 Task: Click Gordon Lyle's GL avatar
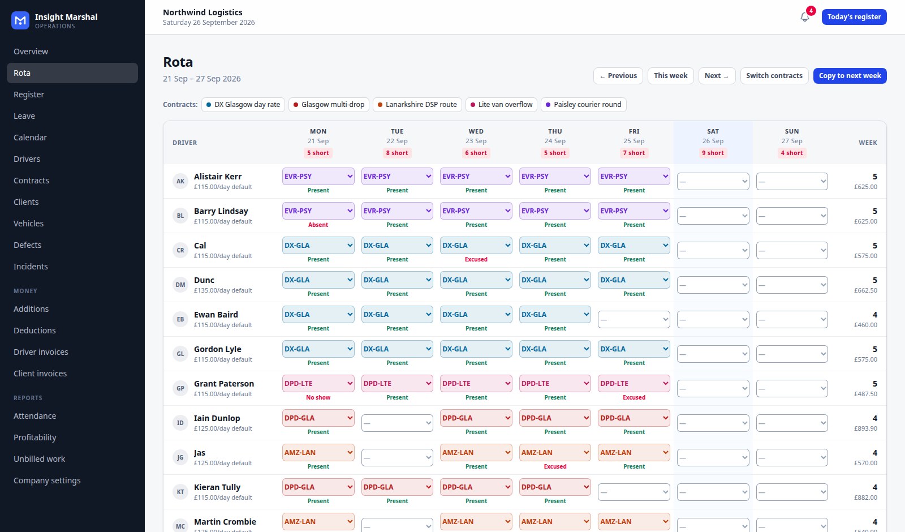click(x=180, y=354)
